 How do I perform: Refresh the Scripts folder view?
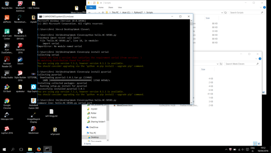(x=226, y=13)
